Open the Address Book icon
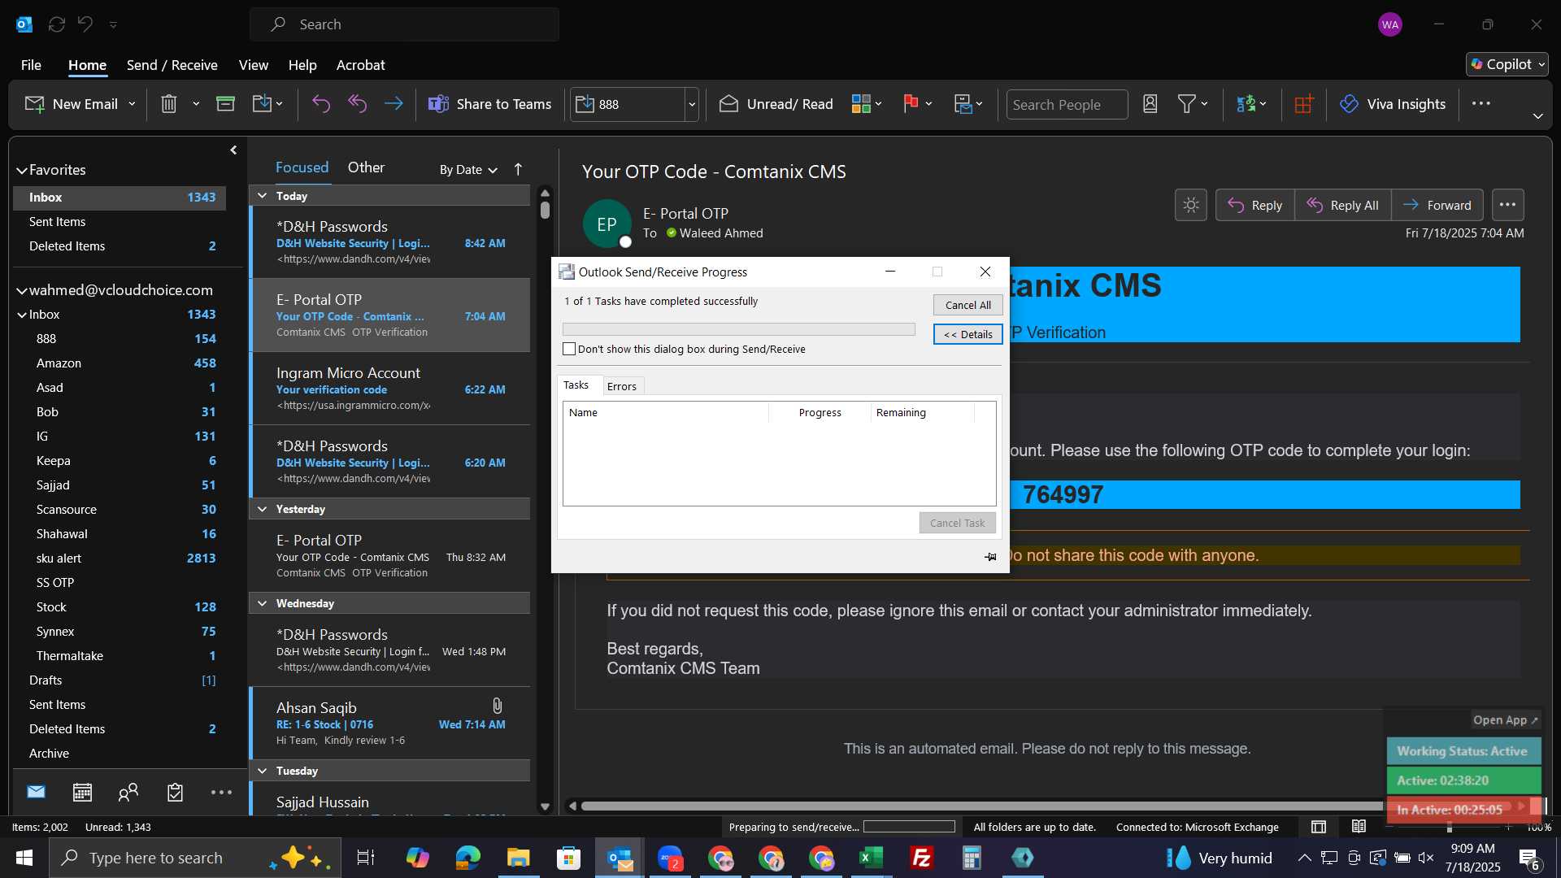 pos(1150,104)
